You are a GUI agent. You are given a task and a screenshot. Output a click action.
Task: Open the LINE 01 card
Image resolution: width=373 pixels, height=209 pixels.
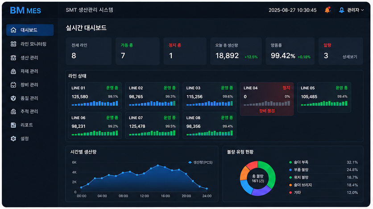95,96
